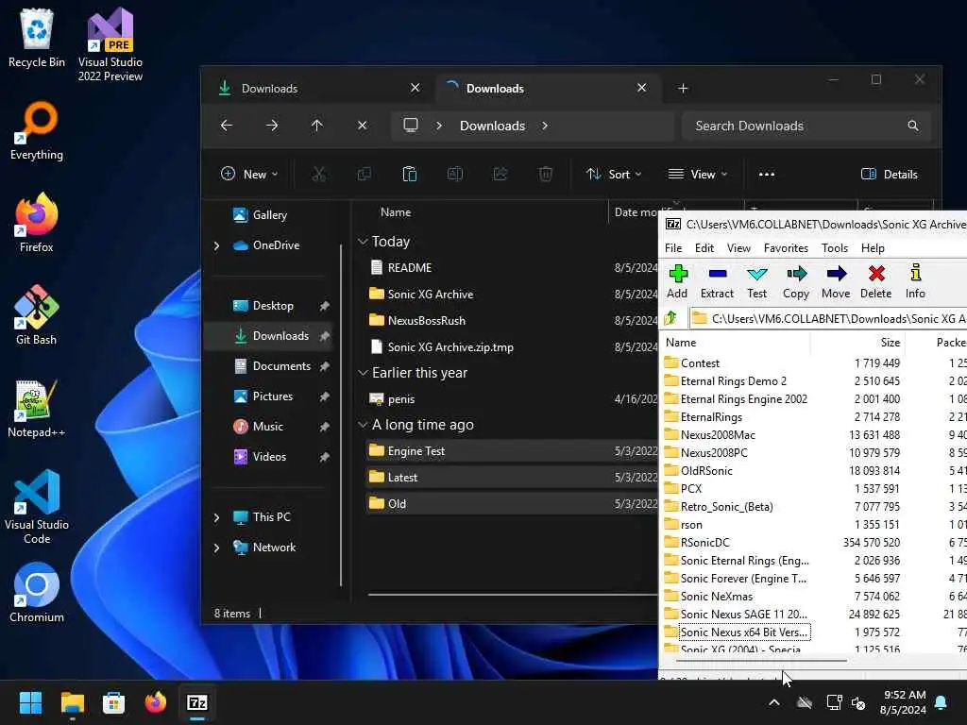Click the Share icon in Explorer toolbar
Viewport: 967px width, 725px height.
pyautogui.click(x=500, y=175)
